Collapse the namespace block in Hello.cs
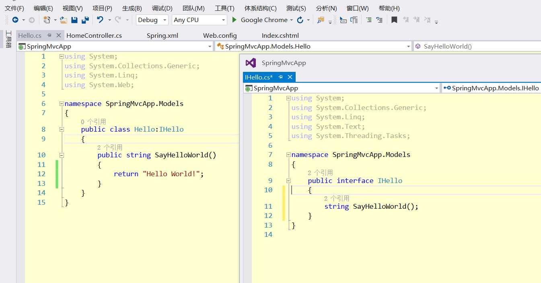This screenshot has height=283, width=541. pyautogui.click(x=62, y=104)
